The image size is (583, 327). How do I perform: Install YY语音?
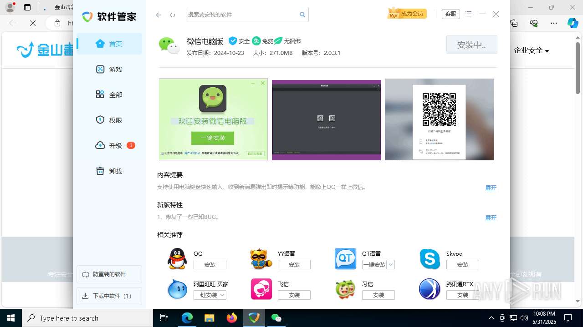pyautogui.click(x=294, y=265)
